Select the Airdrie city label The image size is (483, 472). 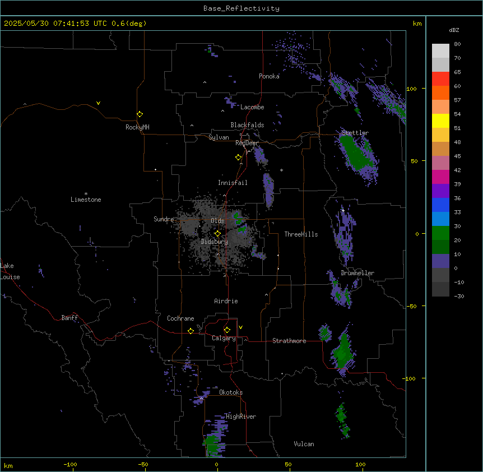[x=226, y=301]
